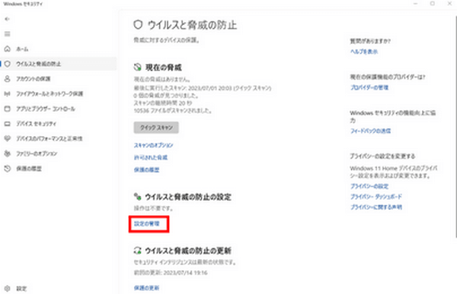Close the Windows セキュリティ window
Viewport: 457px width, 294px height.
click(449, 4)
